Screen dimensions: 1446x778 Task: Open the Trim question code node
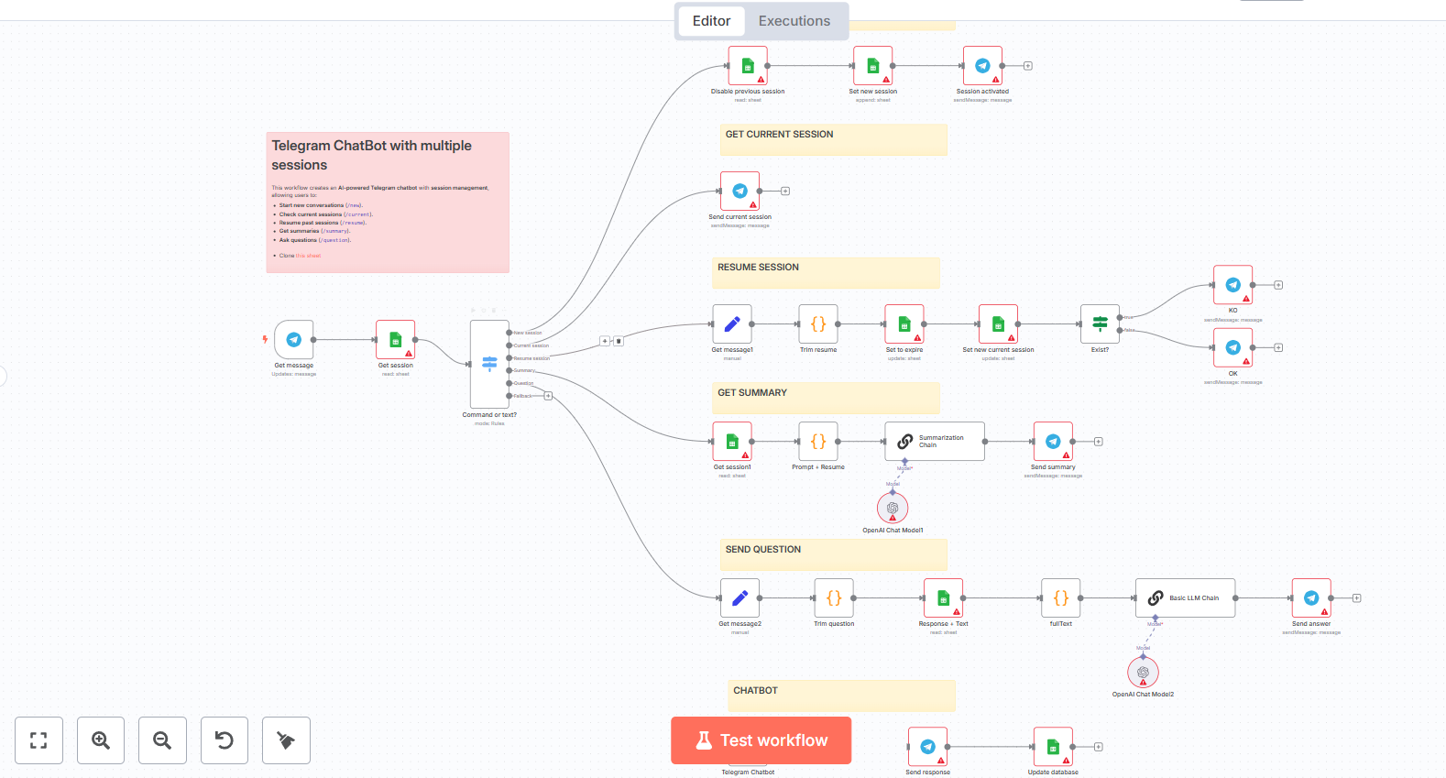[x=834, y=598]
